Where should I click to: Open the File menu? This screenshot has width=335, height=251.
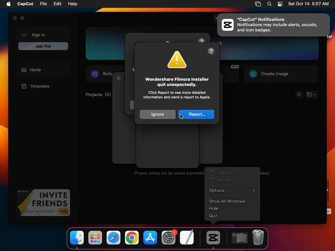point(44,4)
